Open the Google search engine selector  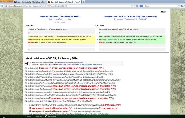pos(142,6)
